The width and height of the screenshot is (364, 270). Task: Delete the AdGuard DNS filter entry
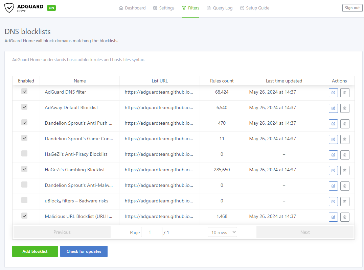[345, 93]
